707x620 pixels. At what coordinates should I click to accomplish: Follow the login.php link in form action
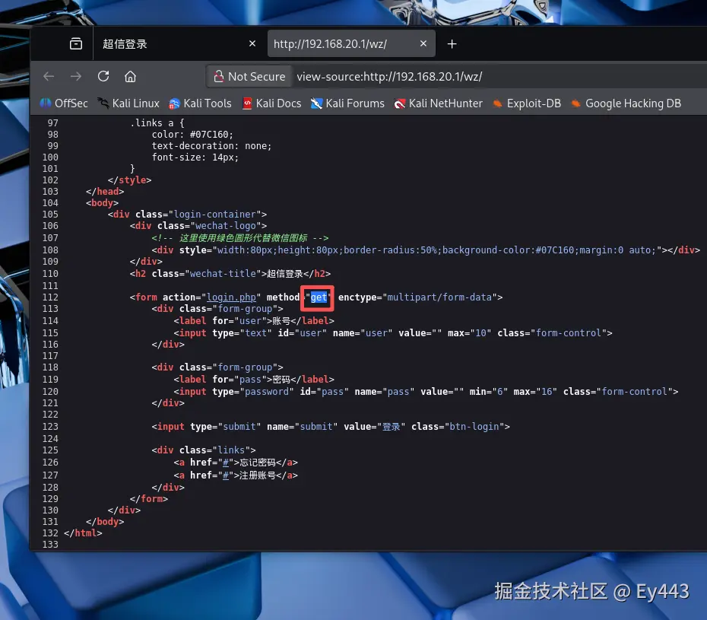coord(231,297)
